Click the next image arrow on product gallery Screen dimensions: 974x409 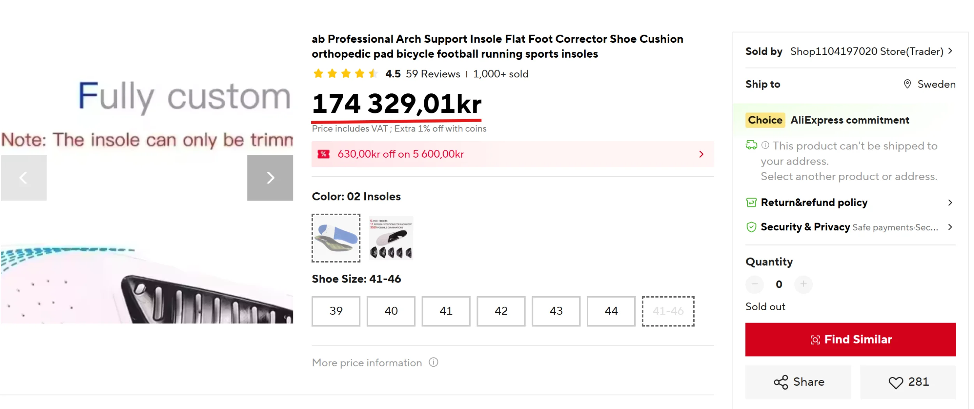[270, 178]
